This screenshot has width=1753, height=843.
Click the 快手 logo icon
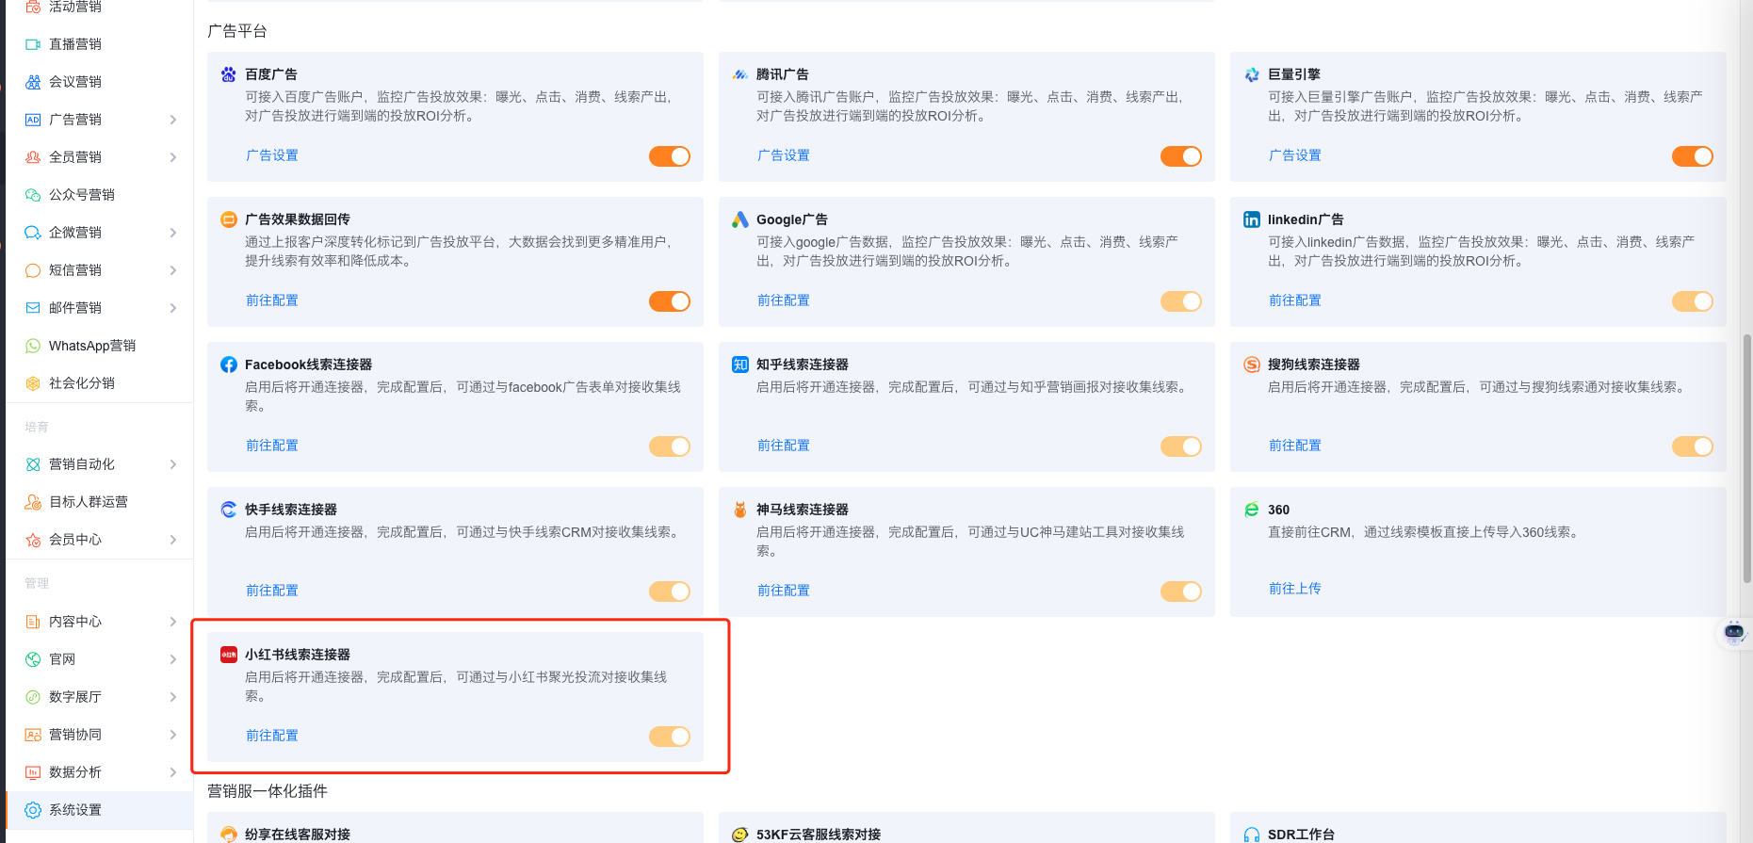point(228,510)
